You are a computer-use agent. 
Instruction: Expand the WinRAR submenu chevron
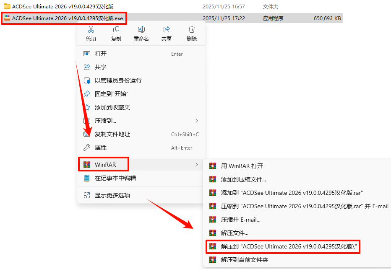[x=197, y=165]
